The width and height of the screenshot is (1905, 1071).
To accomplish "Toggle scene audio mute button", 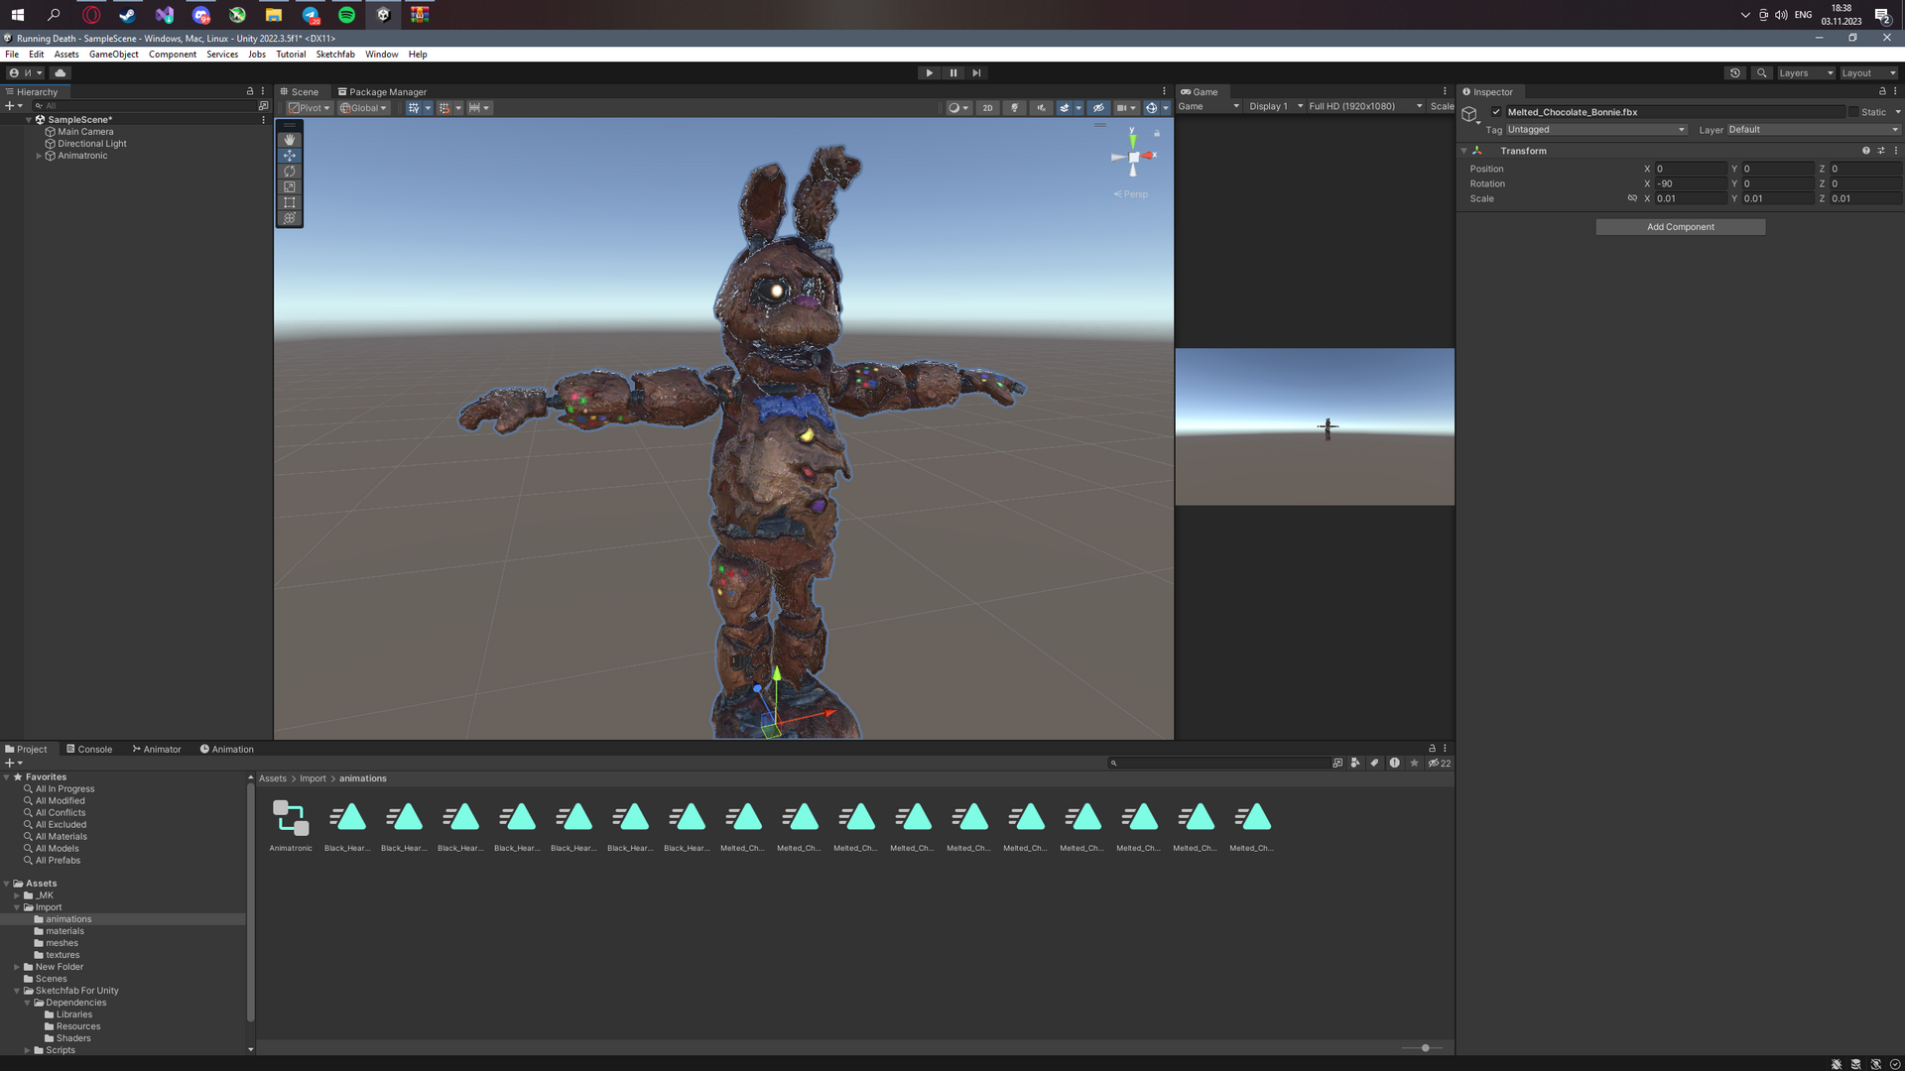I will point(1041,108).
